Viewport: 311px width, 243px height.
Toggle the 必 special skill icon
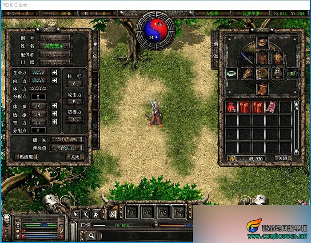coord(112,215)
